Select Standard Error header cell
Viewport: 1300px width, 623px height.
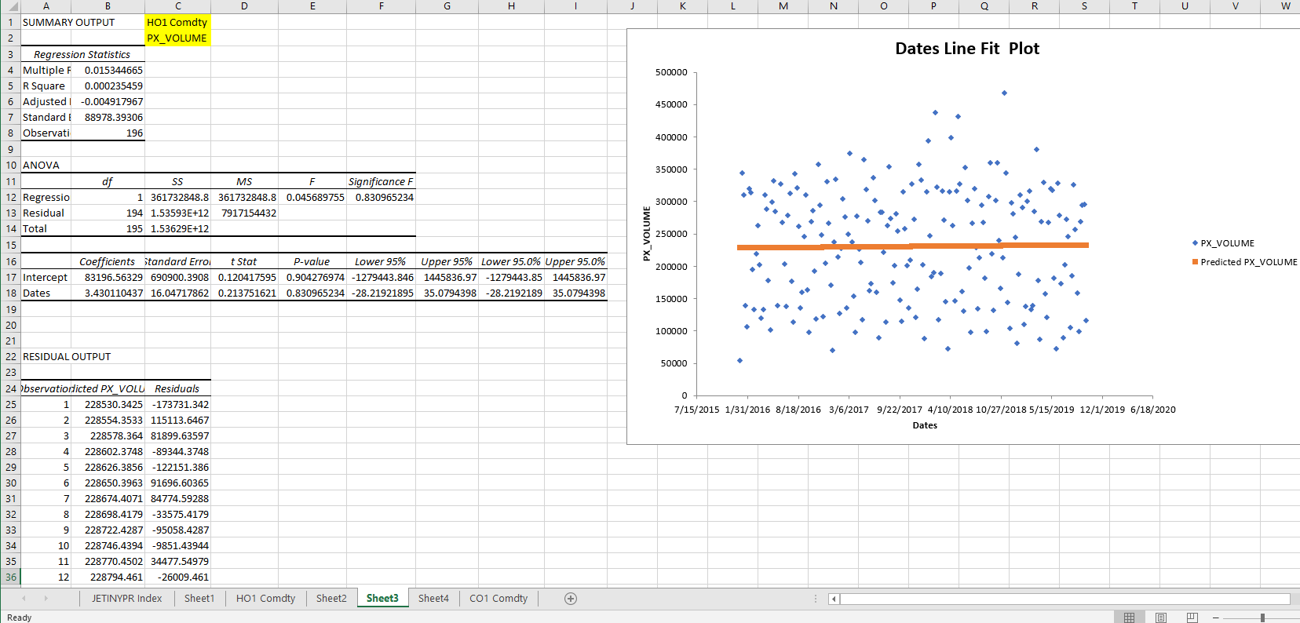[x=178, y=262]
